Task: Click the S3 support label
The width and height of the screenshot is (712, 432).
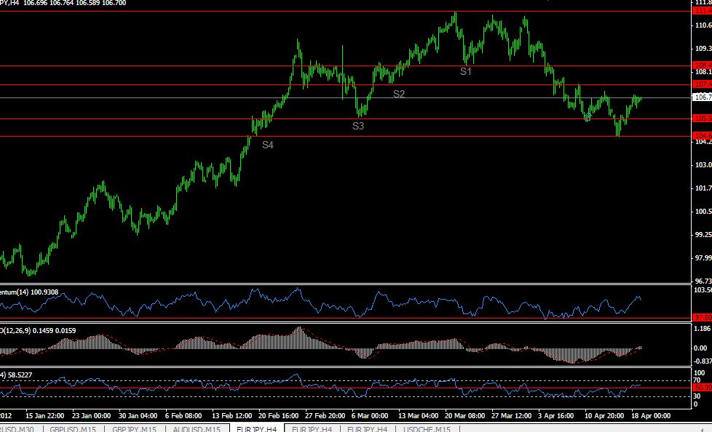Action: [x=358, y=126]
